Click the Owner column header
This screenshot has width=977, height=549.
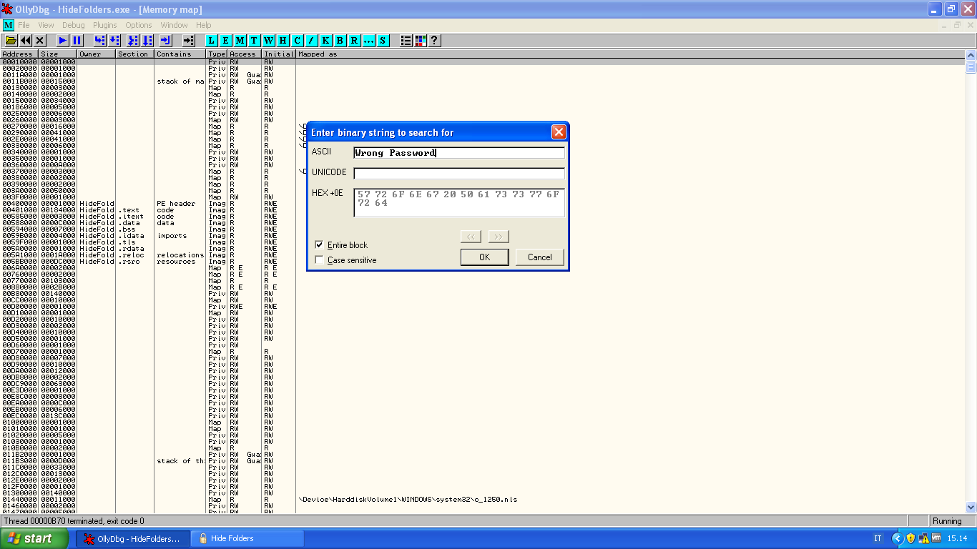click(x=97, y=54)
